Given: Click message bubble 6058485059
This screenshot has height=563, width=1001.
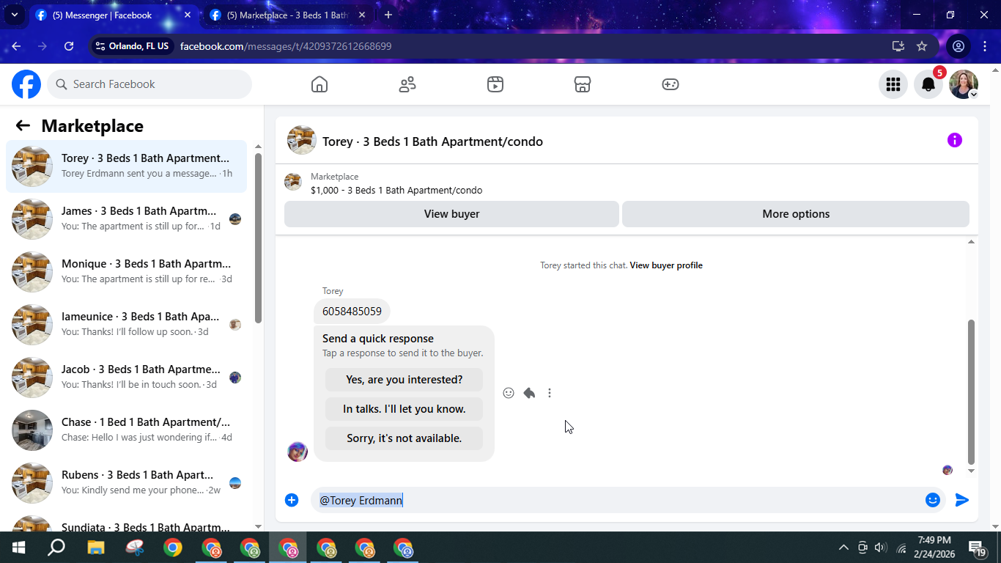Looking at the screenshot, I should [352, 312].
